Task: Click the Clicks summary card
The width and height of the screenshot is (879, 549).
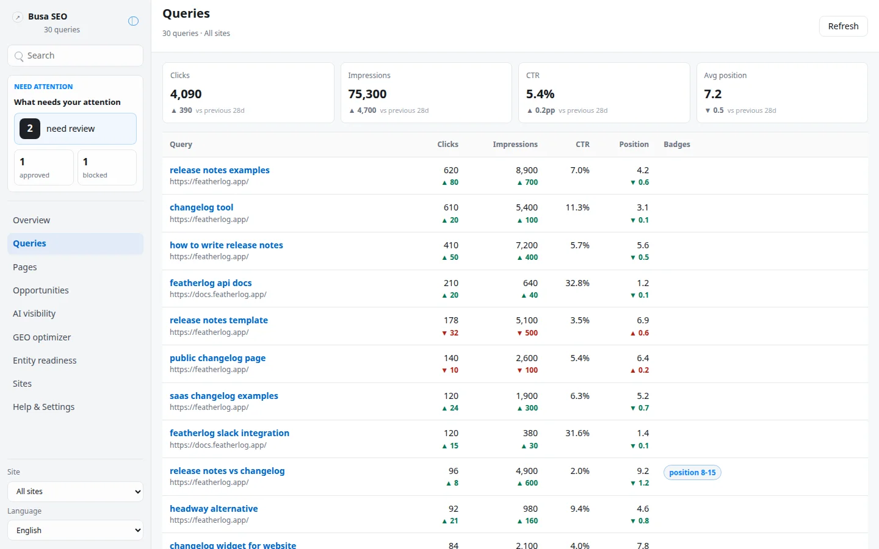Action: (x=248, y=93)
